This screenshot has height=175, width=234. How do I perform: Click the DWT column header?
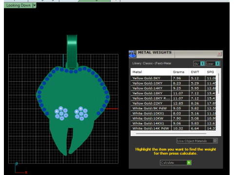pos(197,72)
